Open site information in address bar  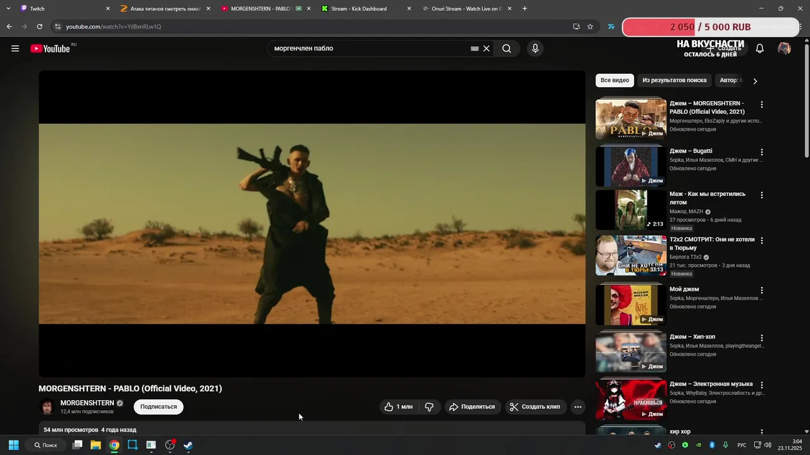(58, 27)
